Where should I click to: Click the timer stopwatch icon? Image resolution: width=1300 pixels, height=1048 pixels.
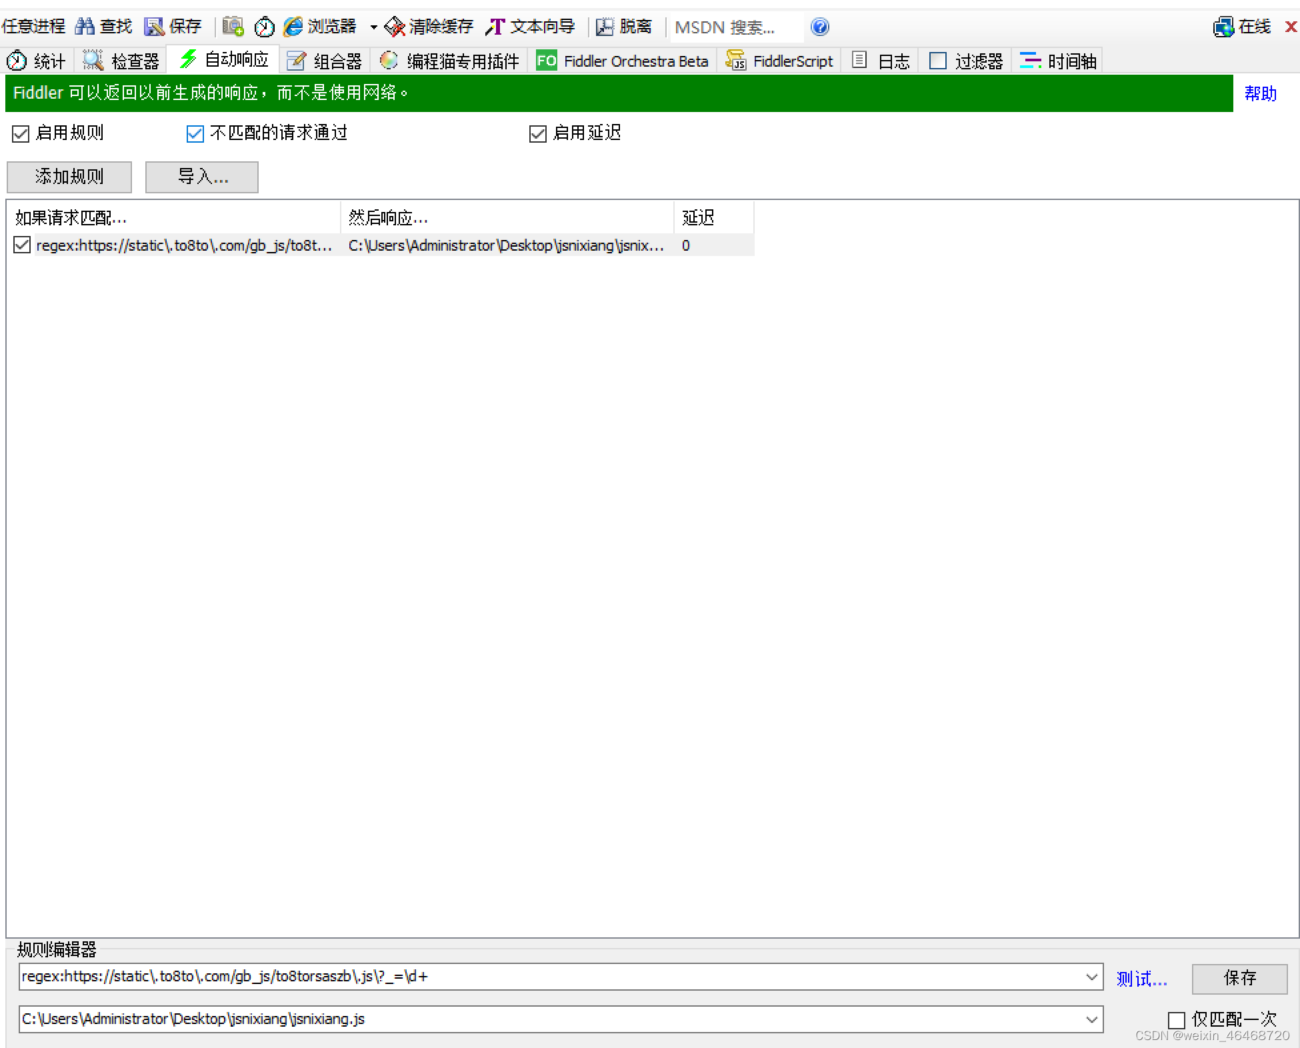point(265,27)
